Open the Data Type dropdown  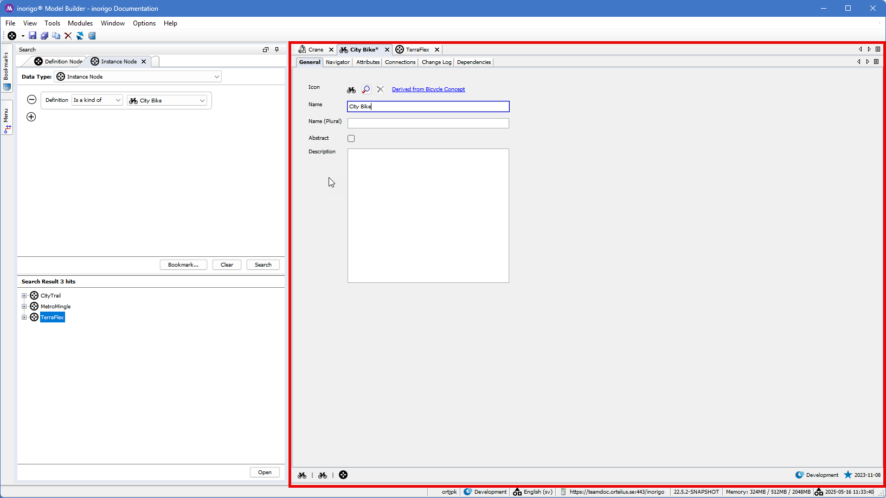tap(216, 77)
